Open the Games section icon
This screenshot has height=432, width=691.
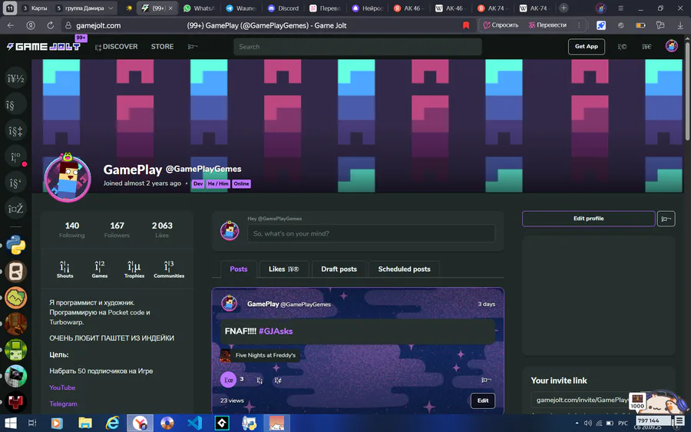pyautogui.click(x=100, y=269)
